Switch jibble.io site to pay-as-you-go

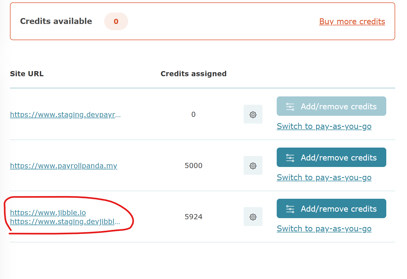(324, 229)
